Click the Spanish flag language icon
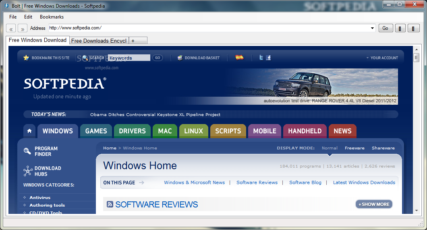 click(x=239, y=58)
